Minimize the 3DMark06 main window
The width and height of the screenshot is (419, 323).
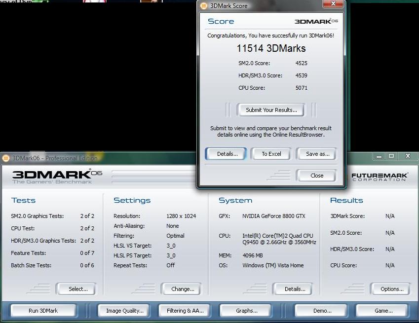click(379, 156)
